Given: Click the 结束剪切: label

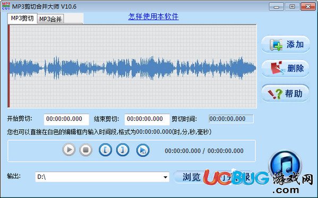Looking at the screenshot, I should click(107, 119).
